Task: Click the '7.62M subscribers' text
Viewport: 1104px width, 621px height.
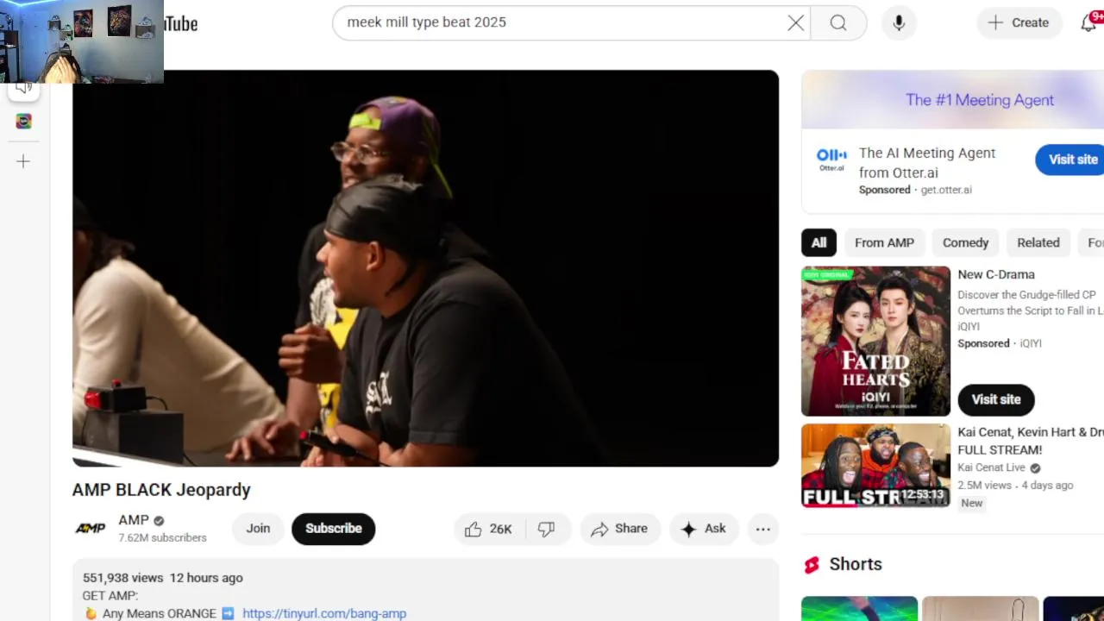Action: pyautogui.click(x=162, y=537)
